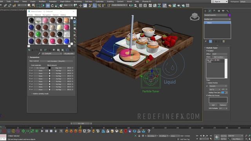Select the green material sample sphere
Screen dimensions: 251x141
coord(38,34)
